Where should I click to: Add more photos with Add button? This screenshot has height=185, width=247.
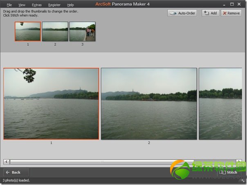(x=211, y=13)
